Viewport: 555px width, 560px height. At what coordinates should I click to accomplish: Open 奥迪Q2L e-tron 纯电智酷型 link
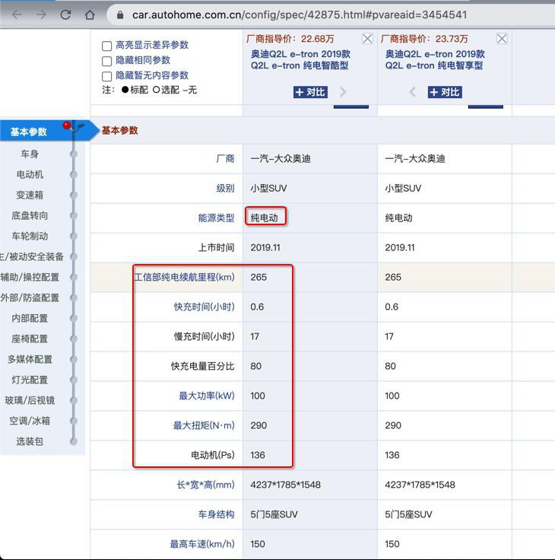[300, 59]
